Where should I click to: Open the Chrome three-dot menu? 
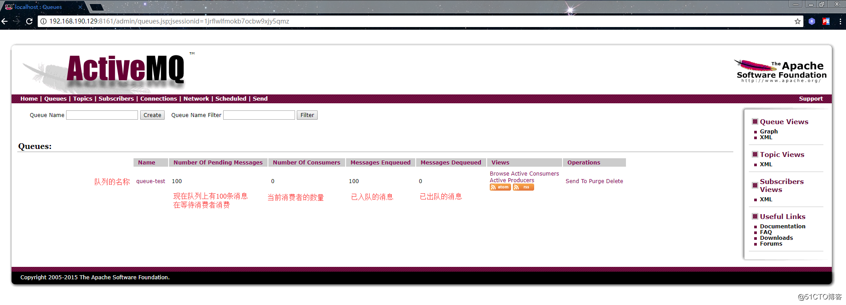(x=840, y=21)
